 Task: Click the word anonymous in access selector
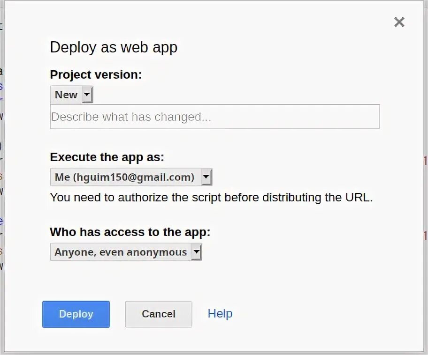point(157,252)
